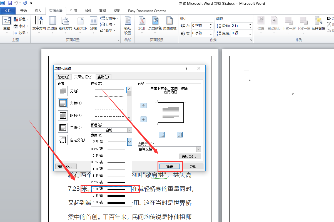Image resolution: width=334 pixels, height=222 pixels.
Task: Toggle the right border preview button
Action: point(180,135)
